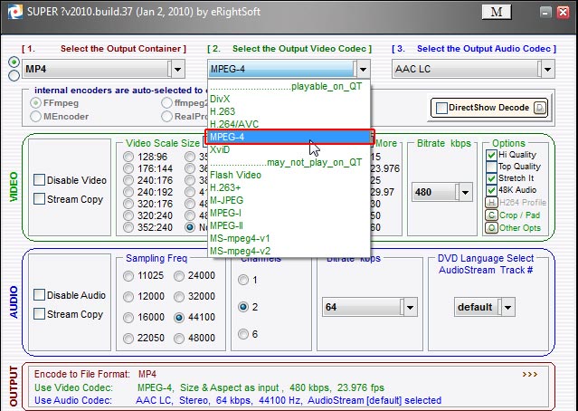The height and width of the screenshot is (411, 578).
Task: Expand the video bitrate 480 dropdown
Action: [464, 192]
